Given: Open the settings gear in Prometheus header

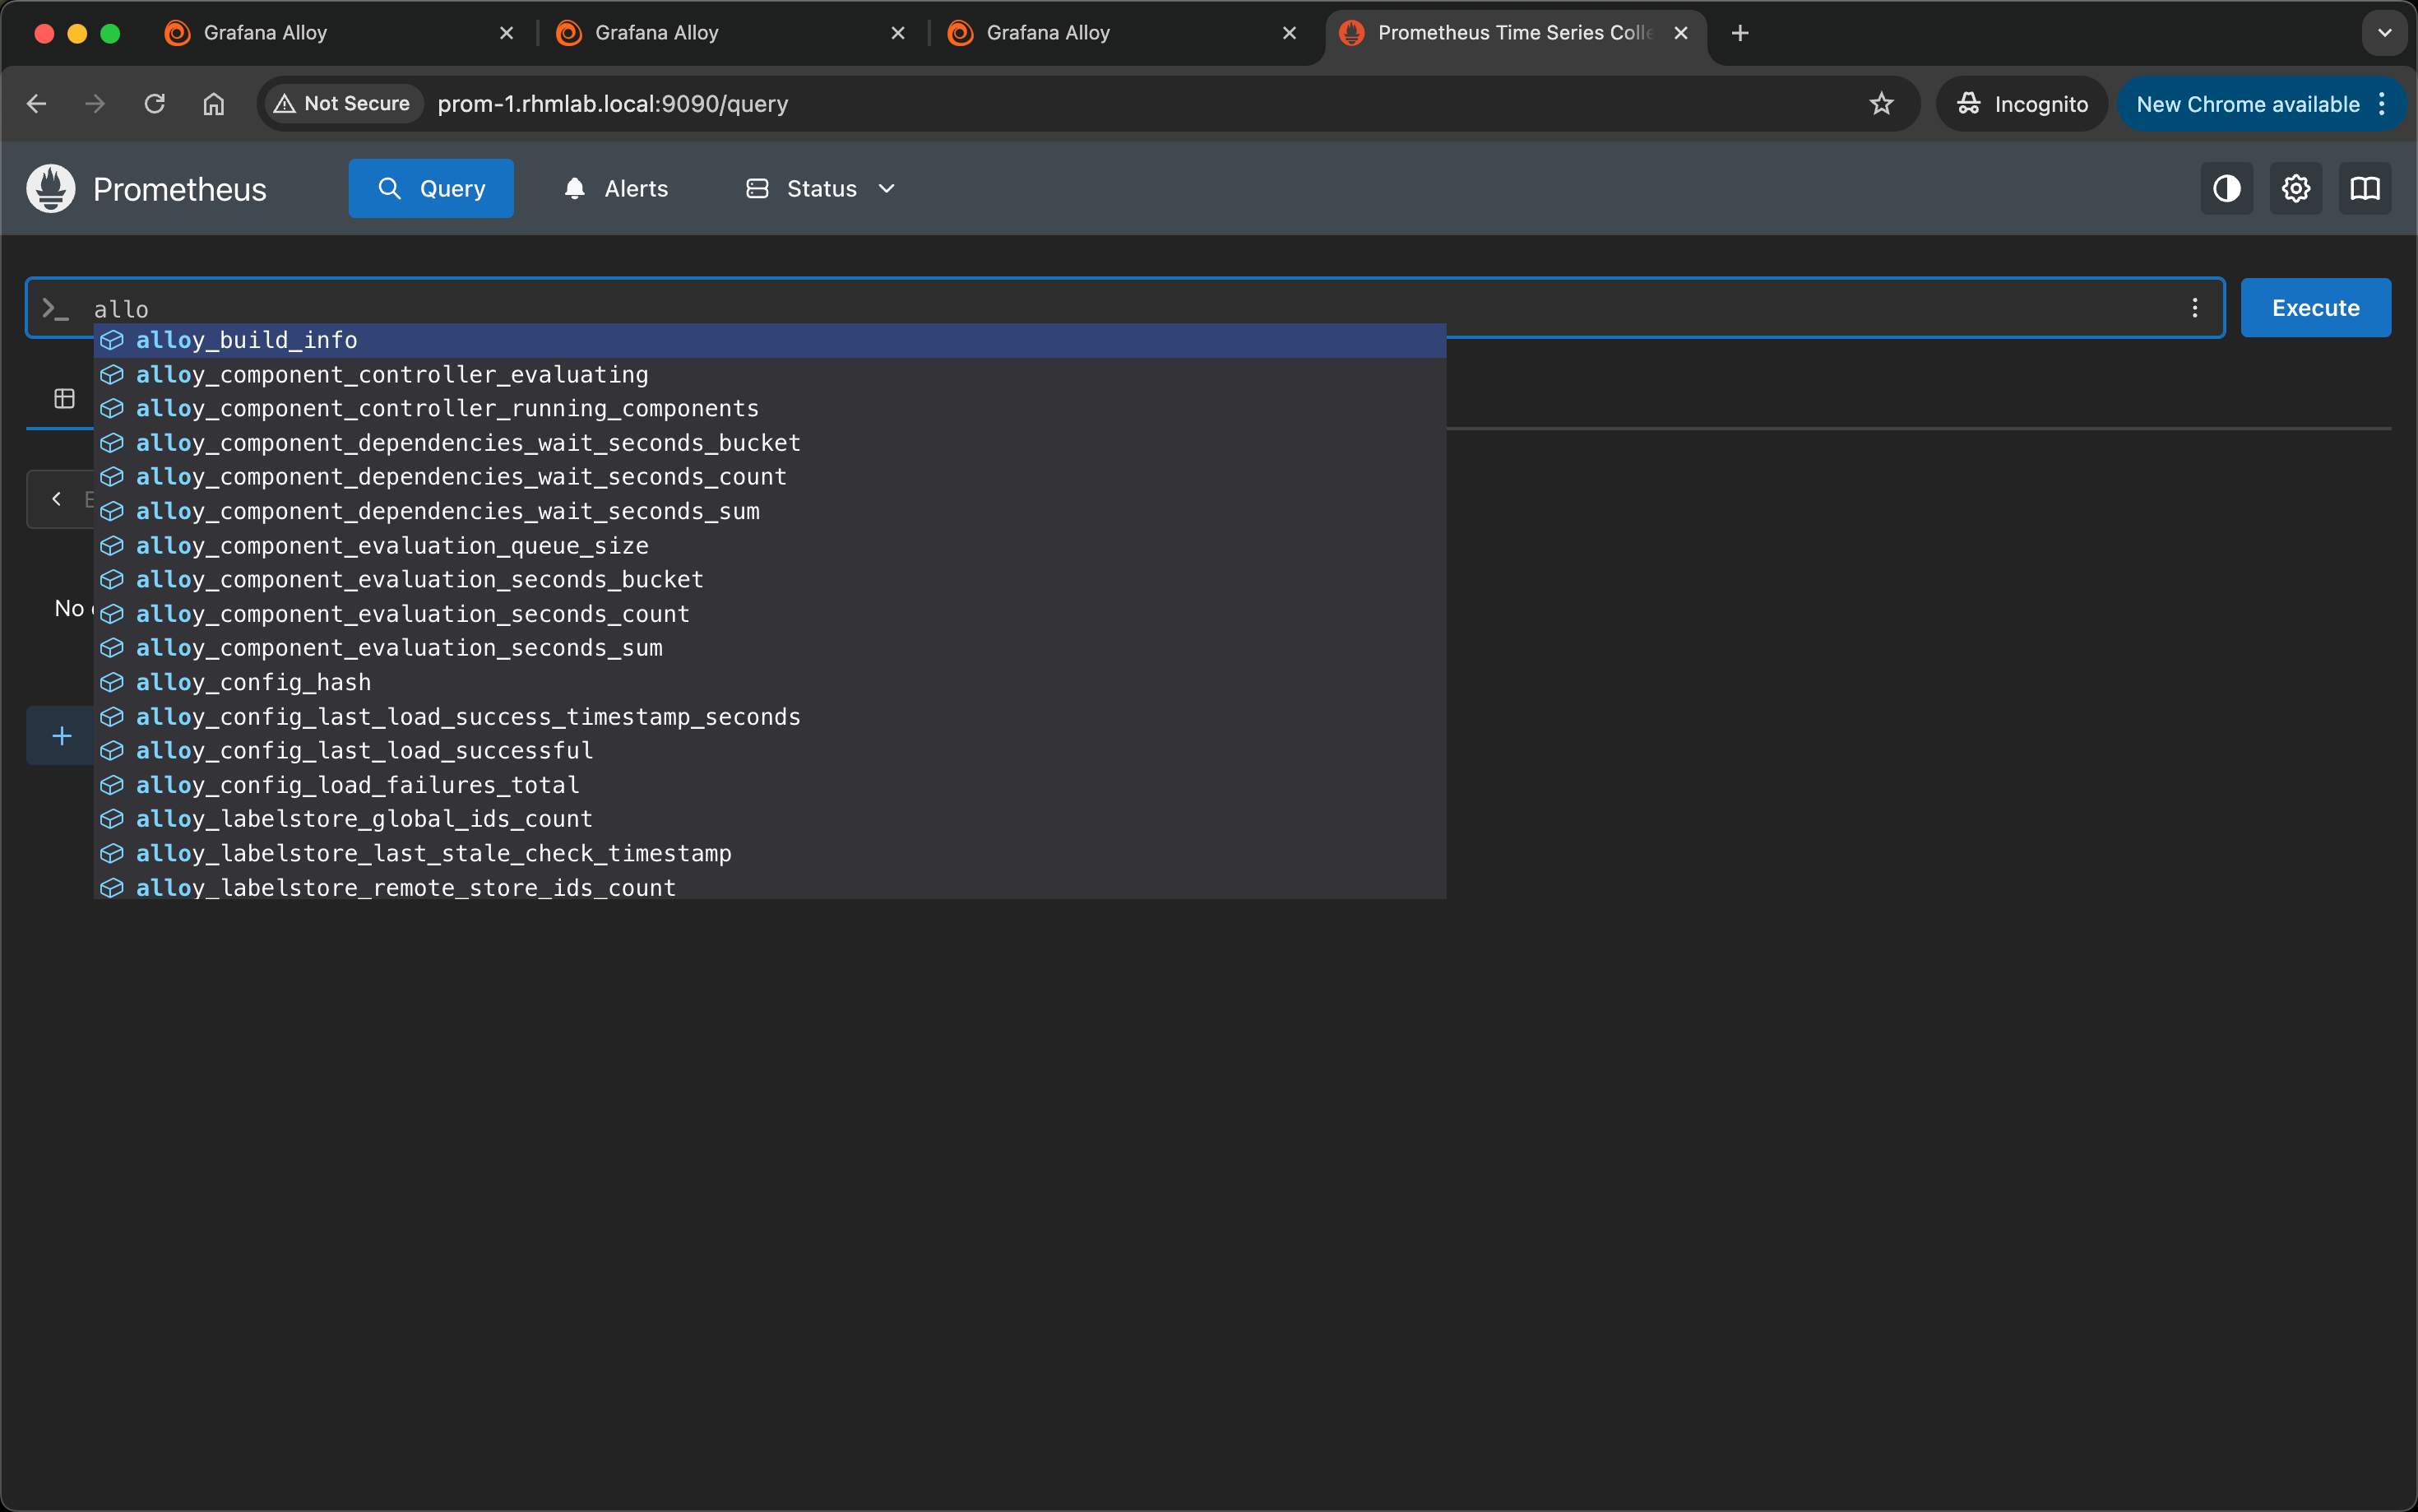Looking at the screenshot, I should pyautogui.click(x=2295, y=188).
